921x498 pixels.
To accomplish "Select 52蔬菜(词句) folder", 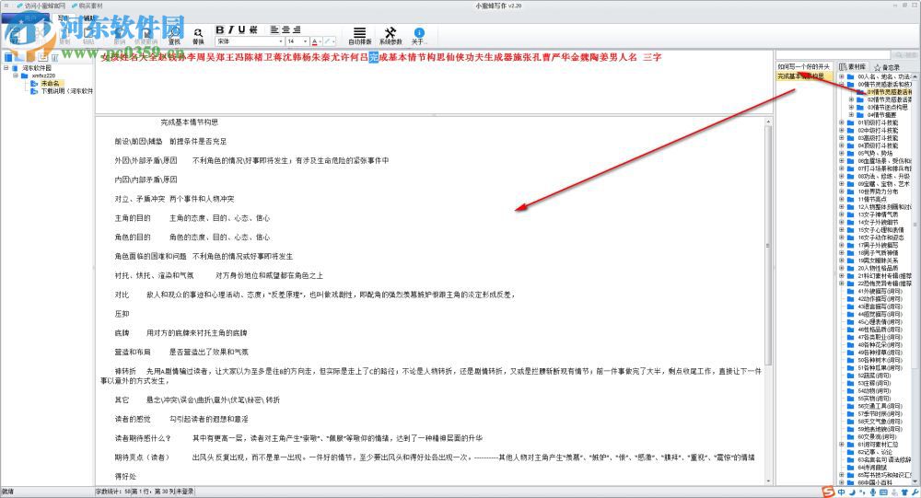I will pyautogui.click(x=873, y=375).
